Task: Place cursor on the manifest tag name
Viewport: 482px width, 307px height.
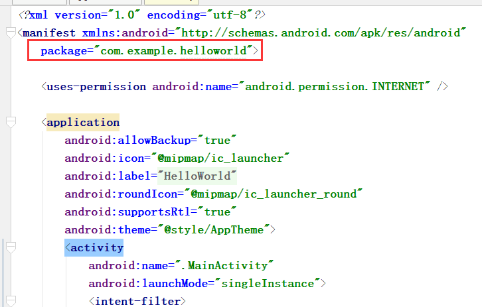Action: pos(49,33)
